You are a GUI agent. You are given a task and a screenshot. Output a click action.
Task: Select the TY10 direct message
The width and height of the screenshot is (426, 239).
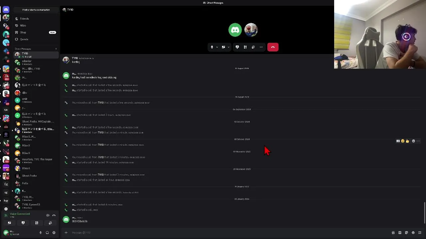[36, 55]
